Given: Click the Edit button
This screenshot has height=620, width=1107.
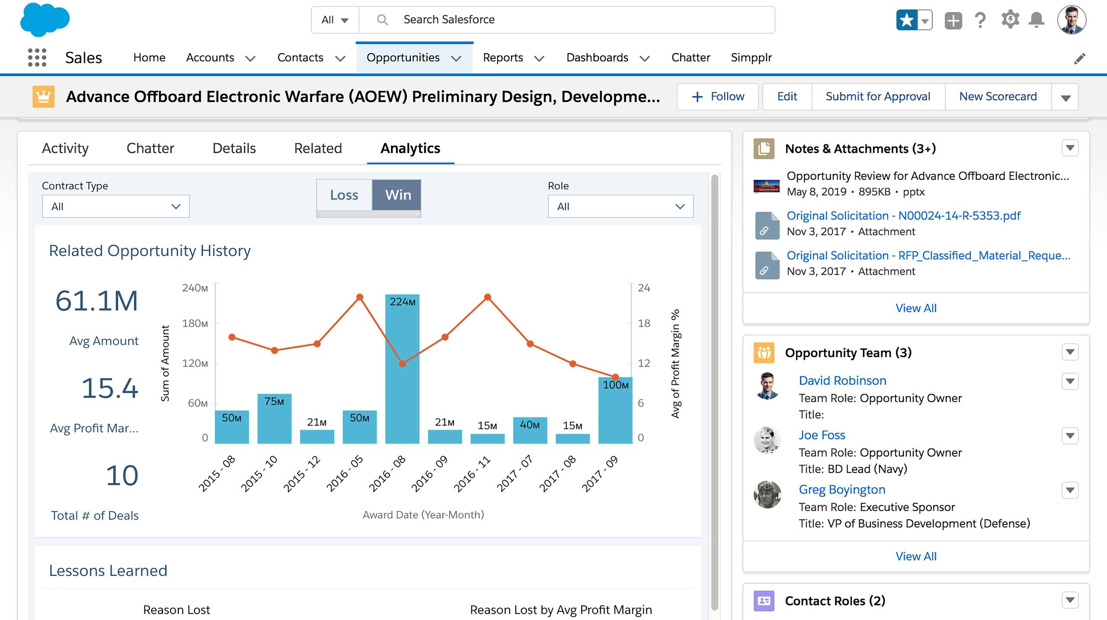Looking at the screenshot, I should pyautogui.click(x=787, y=97).
